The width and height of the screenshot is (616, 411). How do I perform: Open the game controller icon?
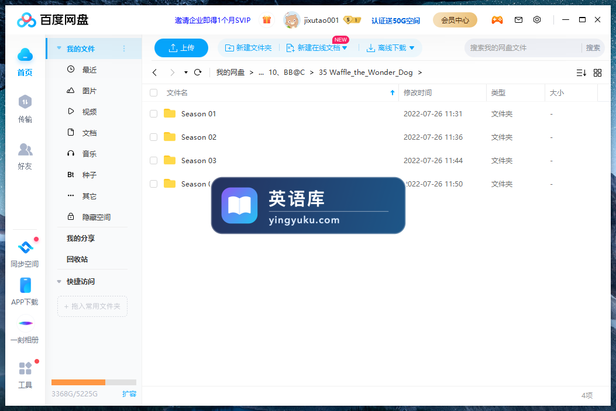click(x=497, y=20)
